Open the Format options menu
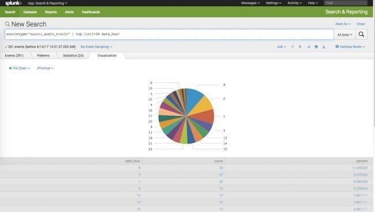The height and width of the screenshot is (212, 375). [45, 69]
